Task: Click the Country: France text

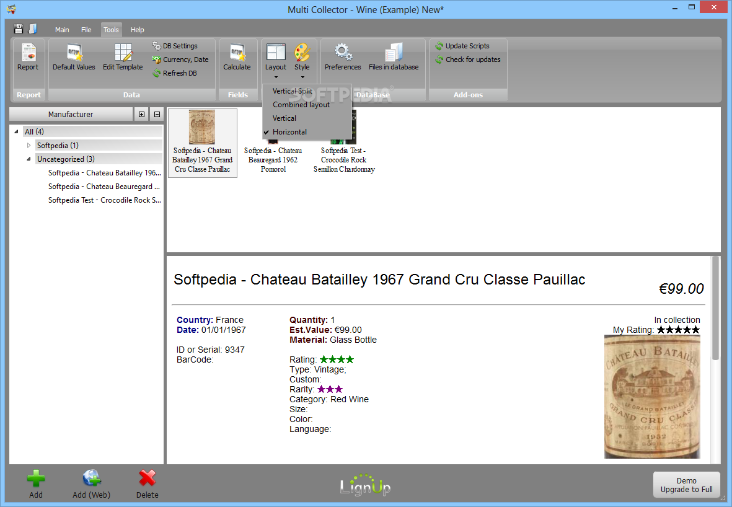Action: click(x=210, y=320)
